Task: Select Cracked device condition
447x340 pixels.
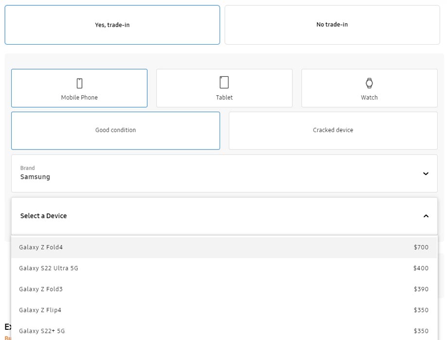Action: click(x=333, y=131)
